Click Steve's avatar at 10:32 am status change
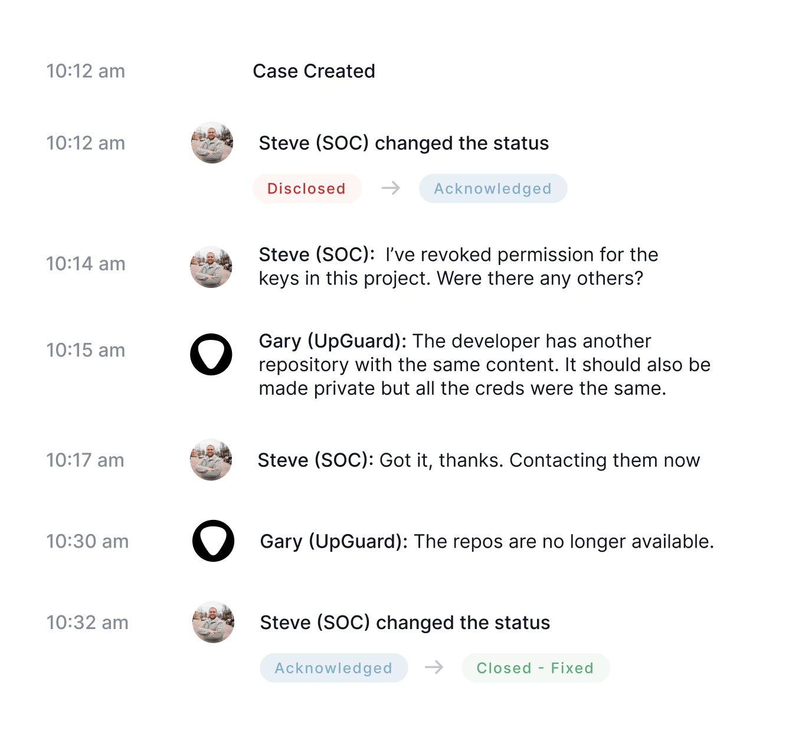Screen dimensions: 799x740 coord(213,622)
